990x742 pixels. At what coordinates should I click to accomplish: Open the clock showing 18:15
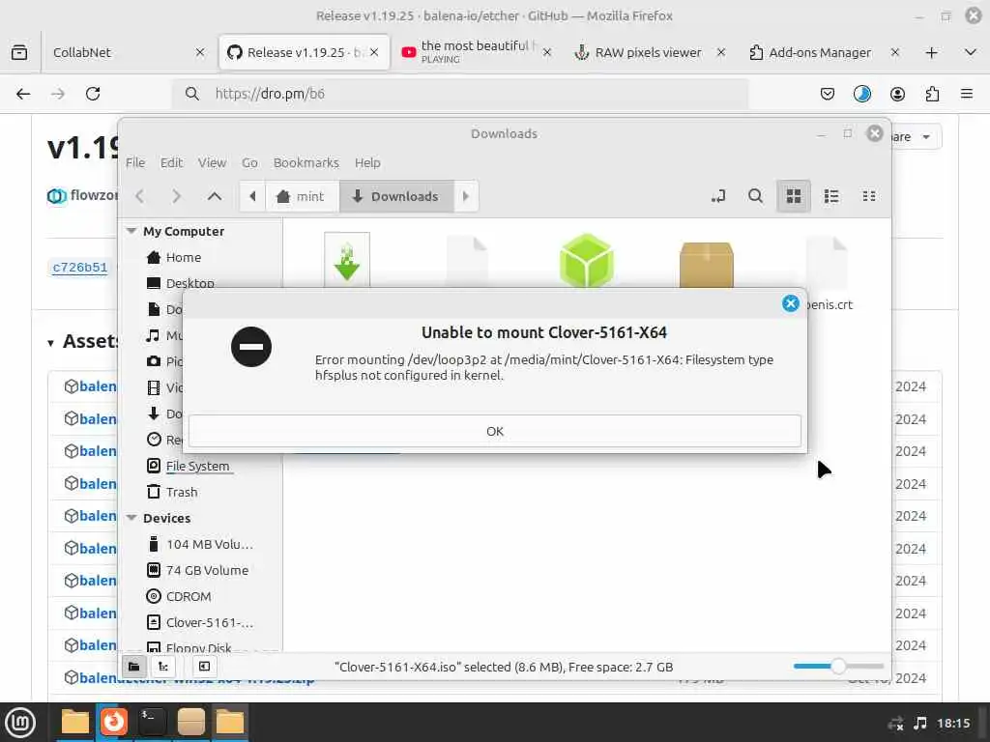click(953, 723)
